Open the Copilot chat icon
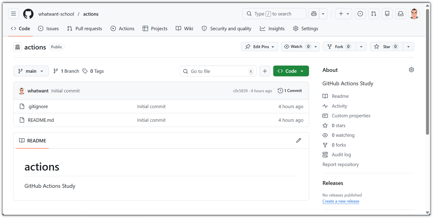The height and width of the screenshot is (218, 433). (x=314, y=14)
